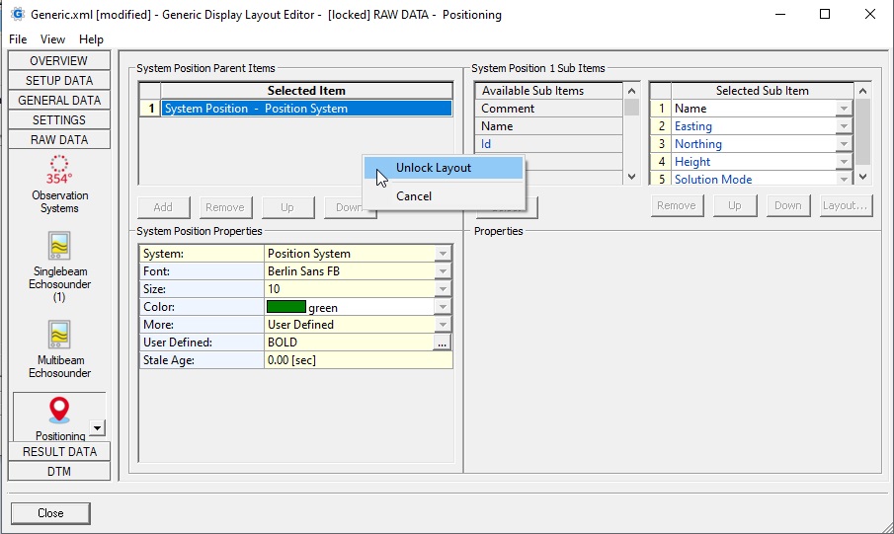Select the Singlebeam Echosounder icon

tap(59, 246)
